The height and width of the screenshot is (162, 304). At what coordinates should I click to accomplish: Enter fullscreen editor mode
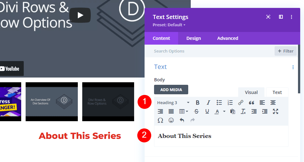pos(276,111)
